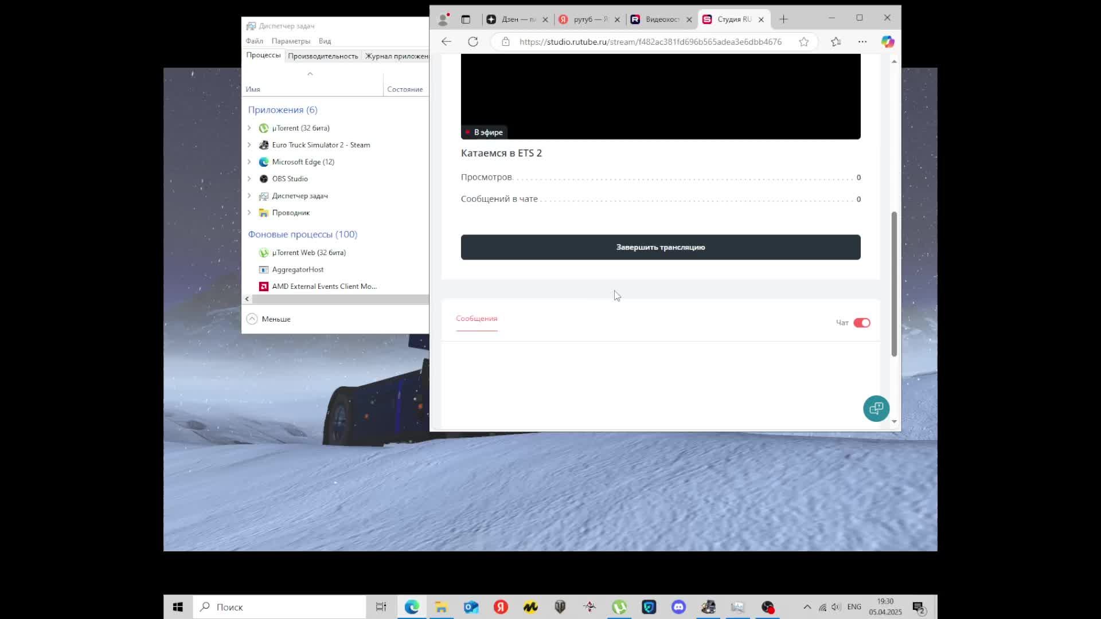The height and width of the screenshot is (619, 1101).
Task: Expand the OBS Studio process row
Action: (x=249, y=179)
